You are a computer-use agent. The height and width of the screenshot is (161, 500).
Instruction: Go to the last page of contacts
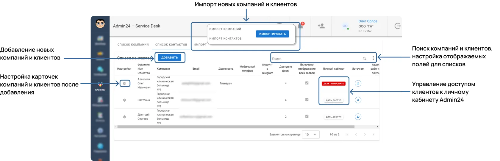coord(374,135)
